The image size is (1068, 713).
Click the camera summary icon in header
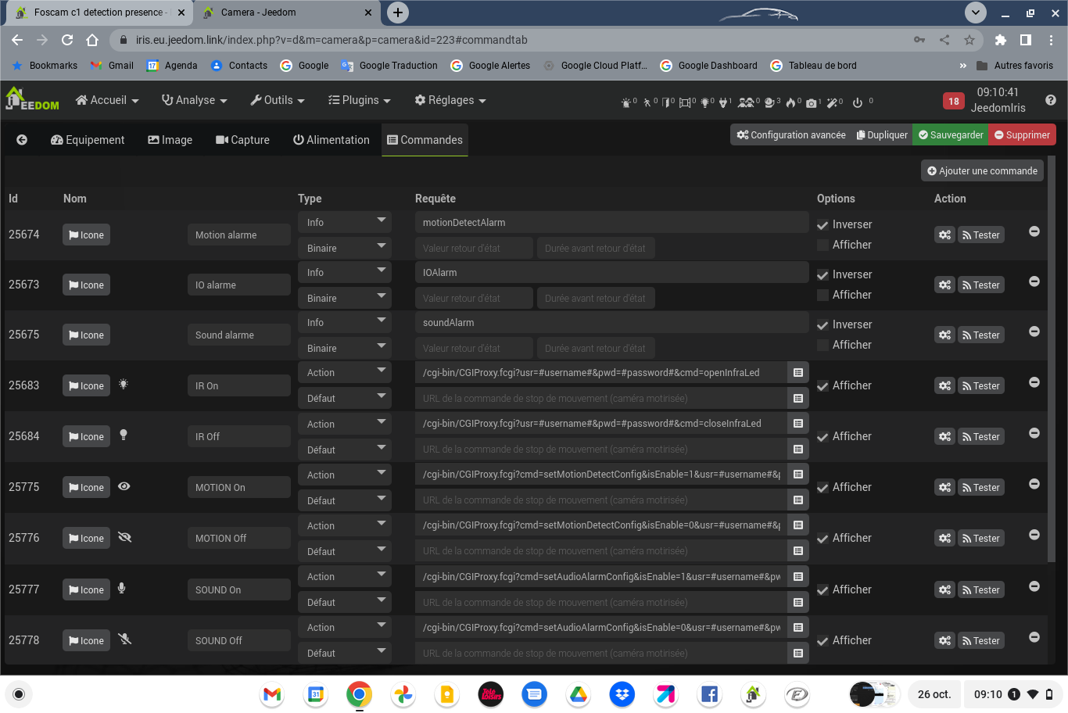pos(812,102)
